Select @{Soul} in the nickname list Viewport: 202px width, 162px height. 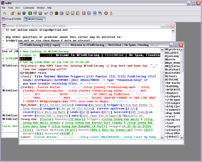click(171, 76)
